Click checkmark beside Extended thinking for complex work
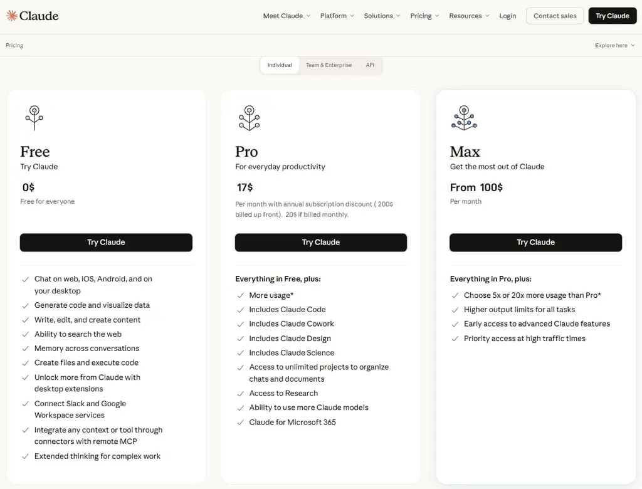The width and height of the screenshot is (642, 489). [x=25, y=456]
